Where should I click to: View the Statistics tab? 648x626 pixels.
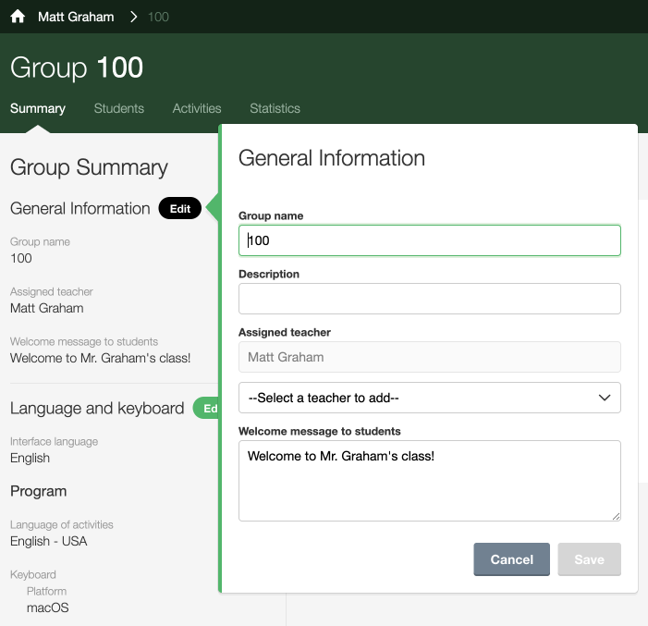[x=275, y=108]
